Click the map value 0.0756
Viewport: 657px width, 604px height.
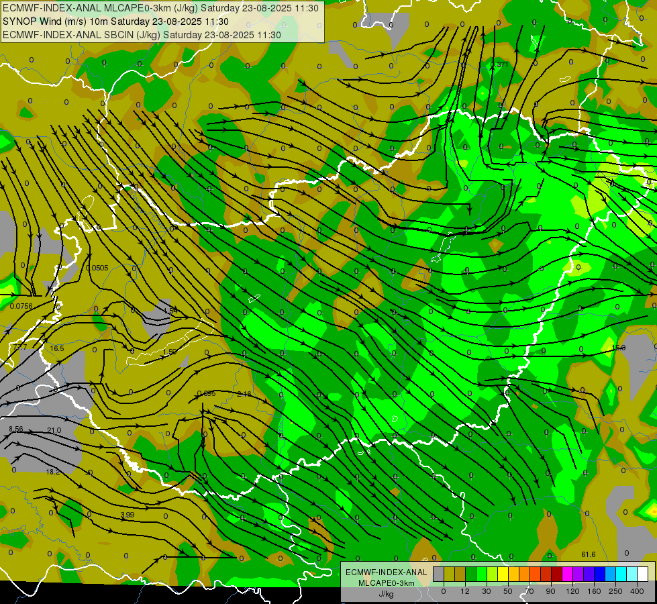(21, 307)
